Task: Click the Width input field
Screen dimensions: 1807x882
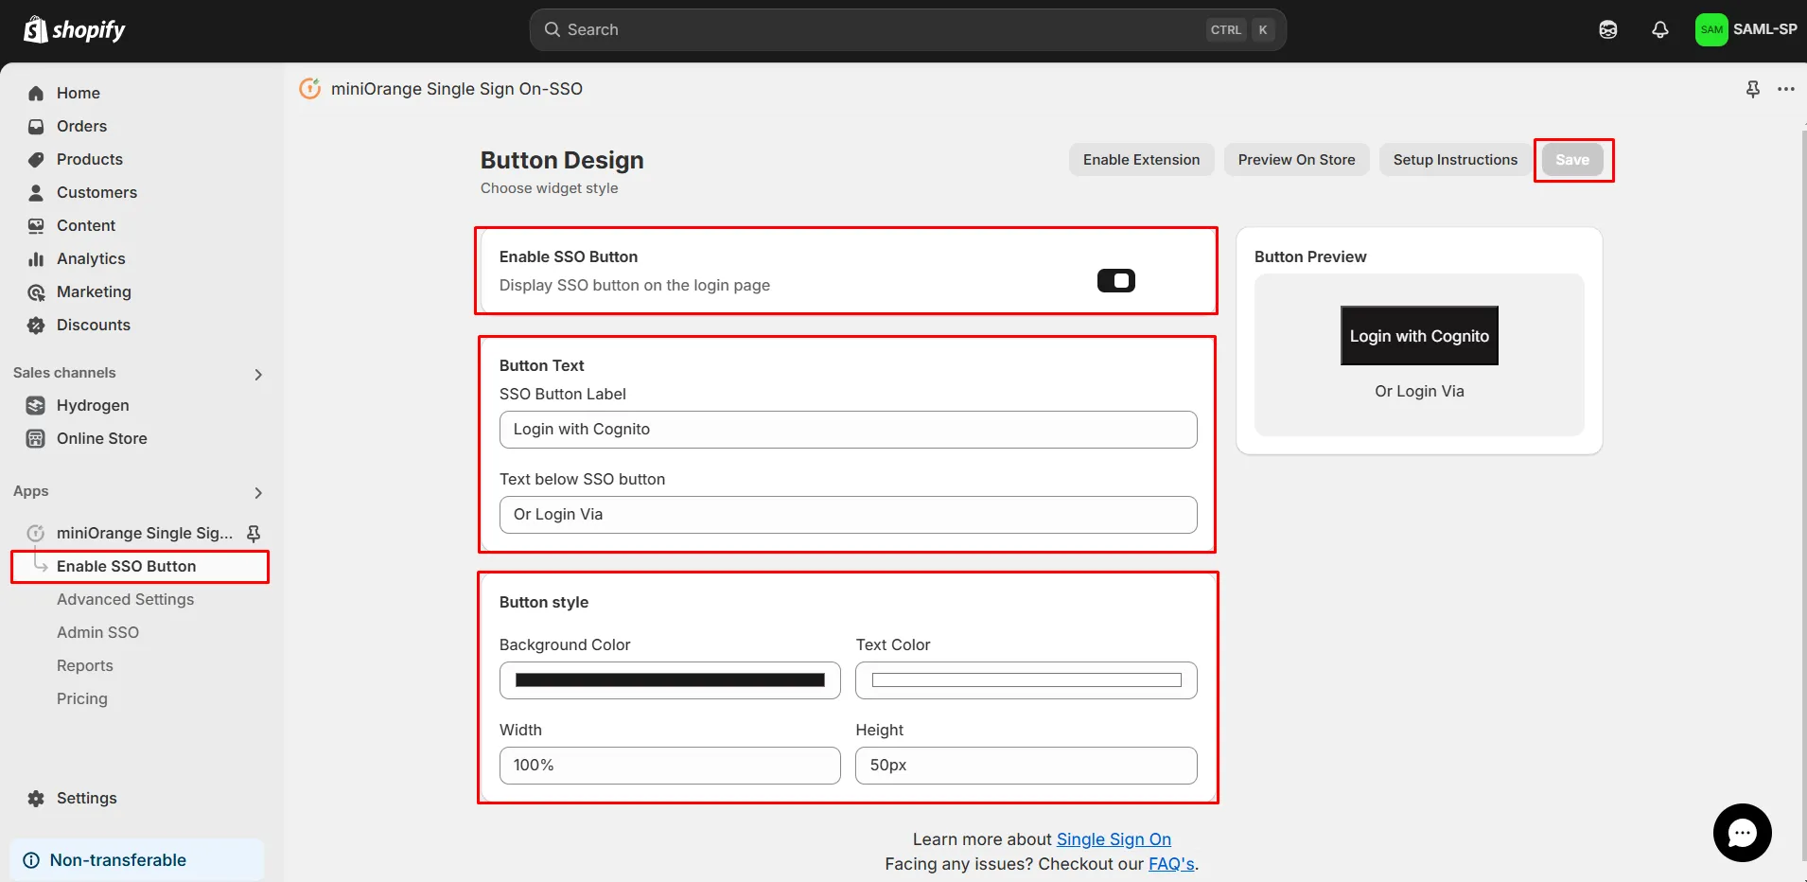Action: pos(670,766)
